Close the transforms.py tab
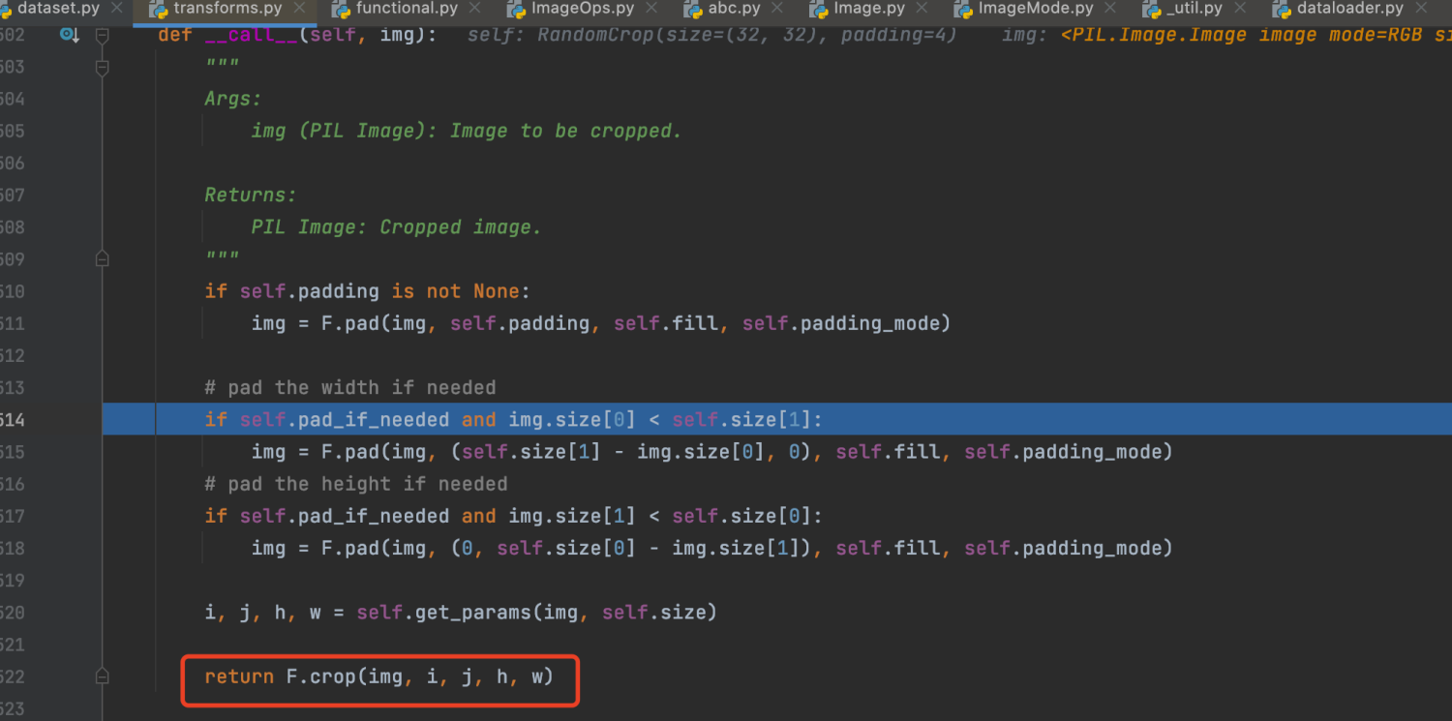 pyautogui.click(x=300, y=9)
